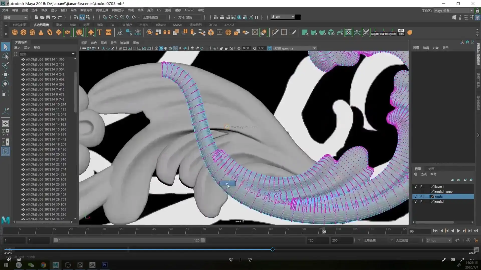The image size is (481, 270).
Task: Open the 编辑网格 menu
Action: (86, 10)
